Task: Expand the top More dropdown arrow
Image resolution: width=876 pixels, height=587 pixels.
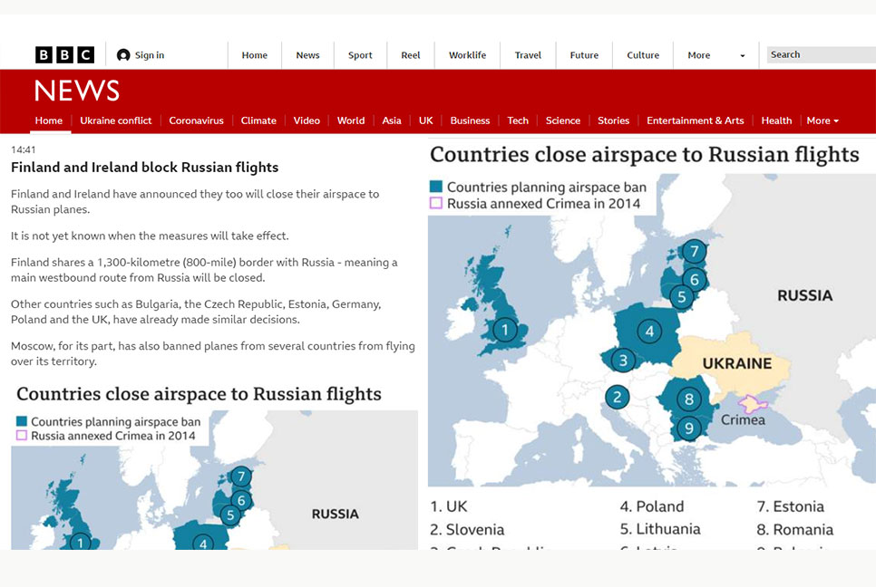Action: pos(743,56)
